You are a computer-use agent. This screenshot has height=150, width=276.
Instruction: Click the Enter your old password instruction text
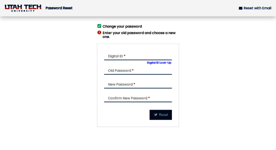coord(139,35)
